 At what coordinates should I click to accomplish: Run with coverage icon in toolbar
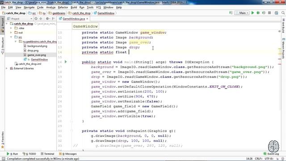pos(264,13)
